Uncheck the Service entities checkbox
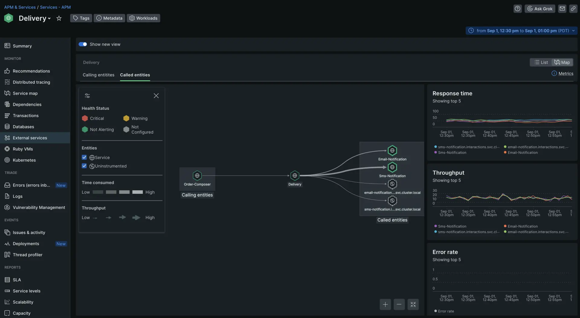 click(x=84, y=158)
